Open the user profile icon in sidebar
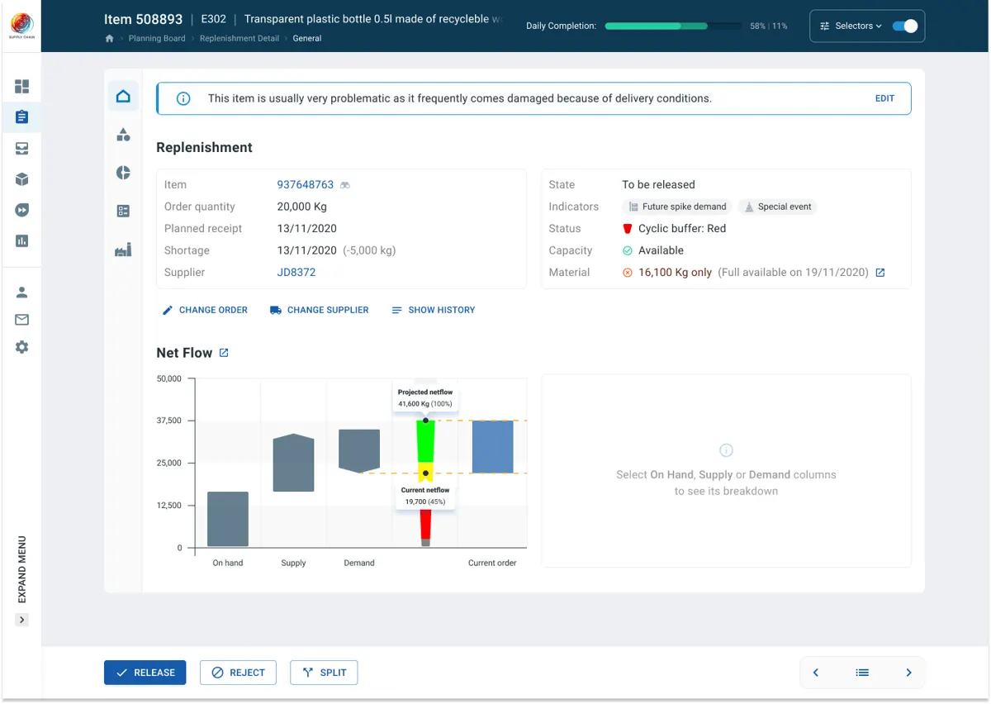 [22, 293]
